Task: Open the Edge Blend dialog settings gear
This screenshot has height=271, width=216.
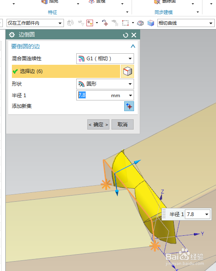Action: pos(12,35)
